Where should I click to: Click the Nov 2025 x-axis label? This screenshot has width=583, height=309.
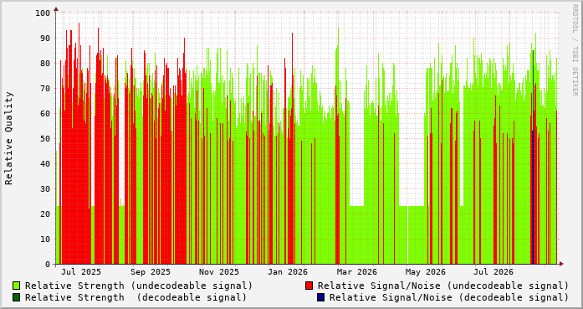point(219,272)
